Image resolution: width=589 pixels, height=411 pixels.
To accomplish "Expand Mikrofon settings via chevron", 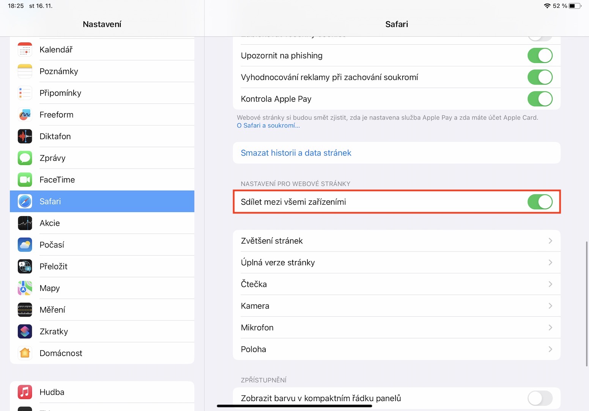I will point(550,328).
